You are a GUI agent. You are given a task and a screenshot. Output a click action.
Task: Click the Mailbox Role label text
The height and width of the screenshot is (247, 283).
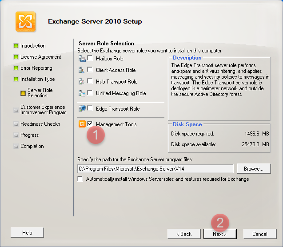click(x=110, y=59)
